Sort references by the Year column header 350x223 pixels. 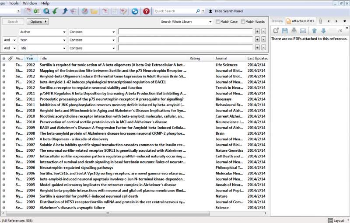tap(31, 58)
